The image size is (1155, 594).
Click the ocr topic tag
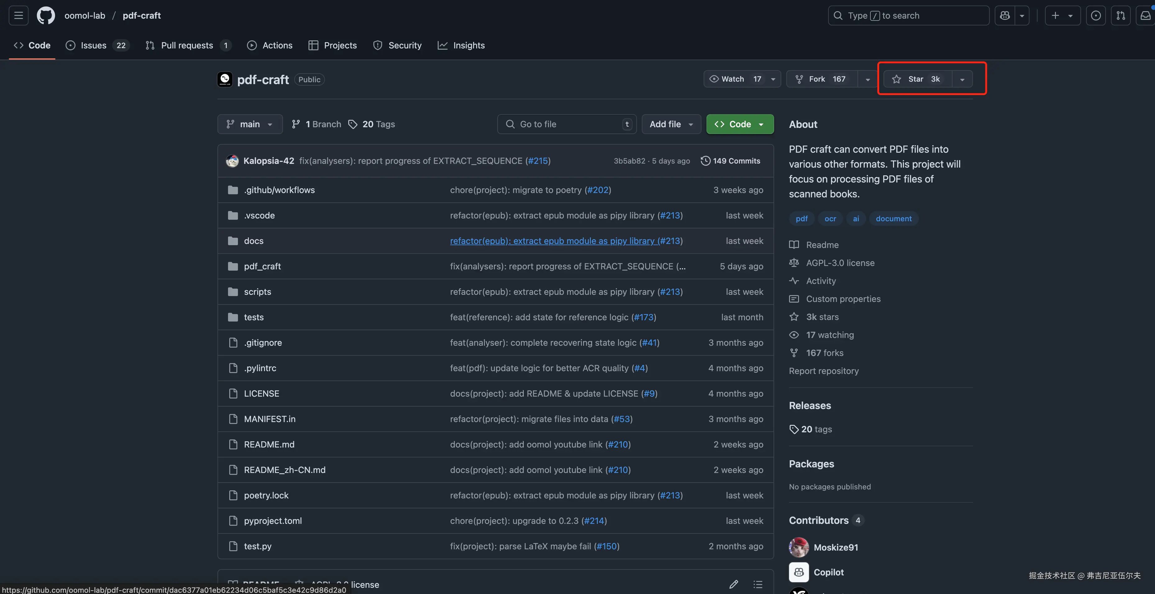coord(830,218)
